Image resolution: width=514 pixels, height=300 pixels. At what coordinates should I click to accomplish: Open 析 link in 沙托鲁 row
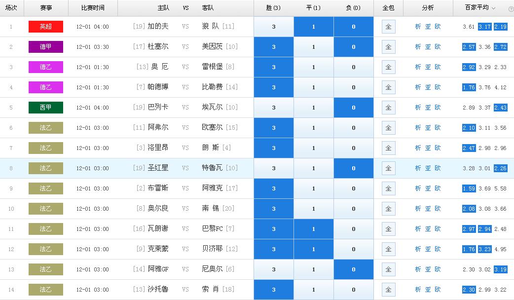(x=418, y=290)
